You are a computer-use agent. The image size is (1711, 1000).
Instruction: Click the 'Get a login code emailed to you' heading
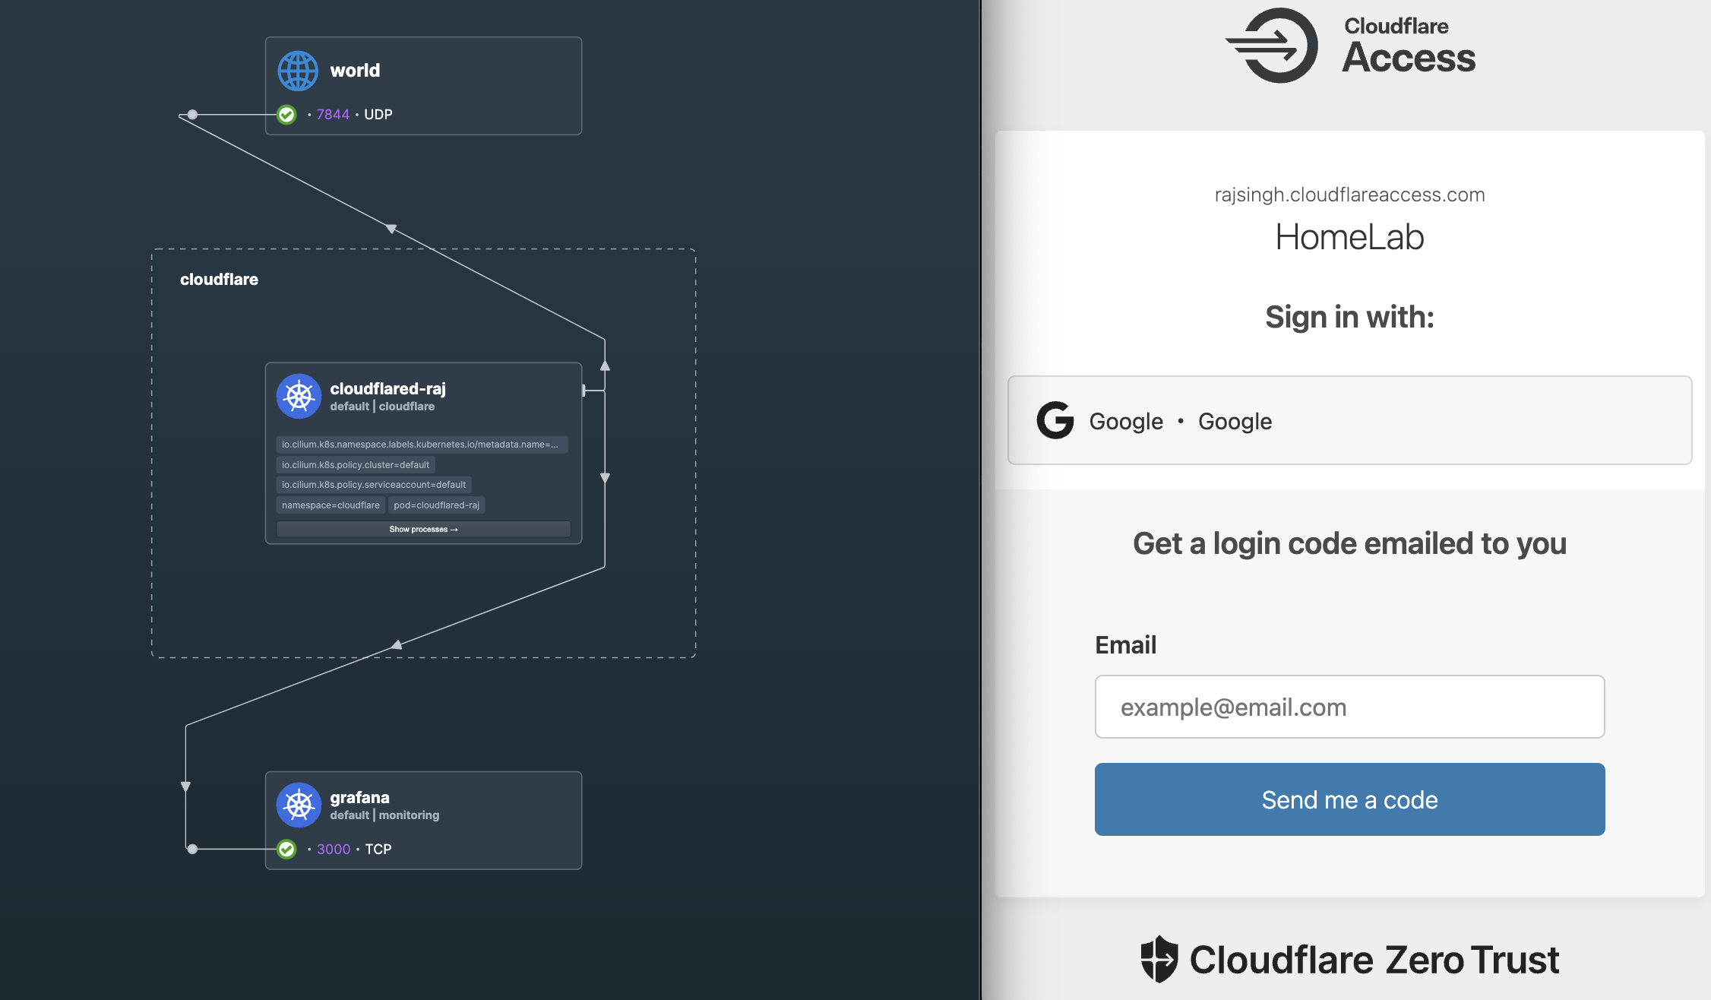click(x=1349, y=543)
